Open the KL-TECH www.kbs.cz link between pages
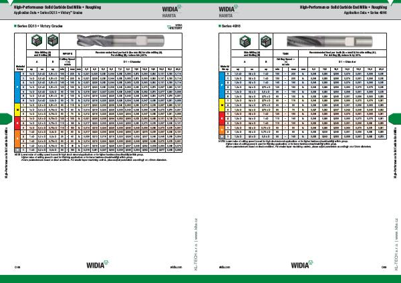 [x=196, y=244]
